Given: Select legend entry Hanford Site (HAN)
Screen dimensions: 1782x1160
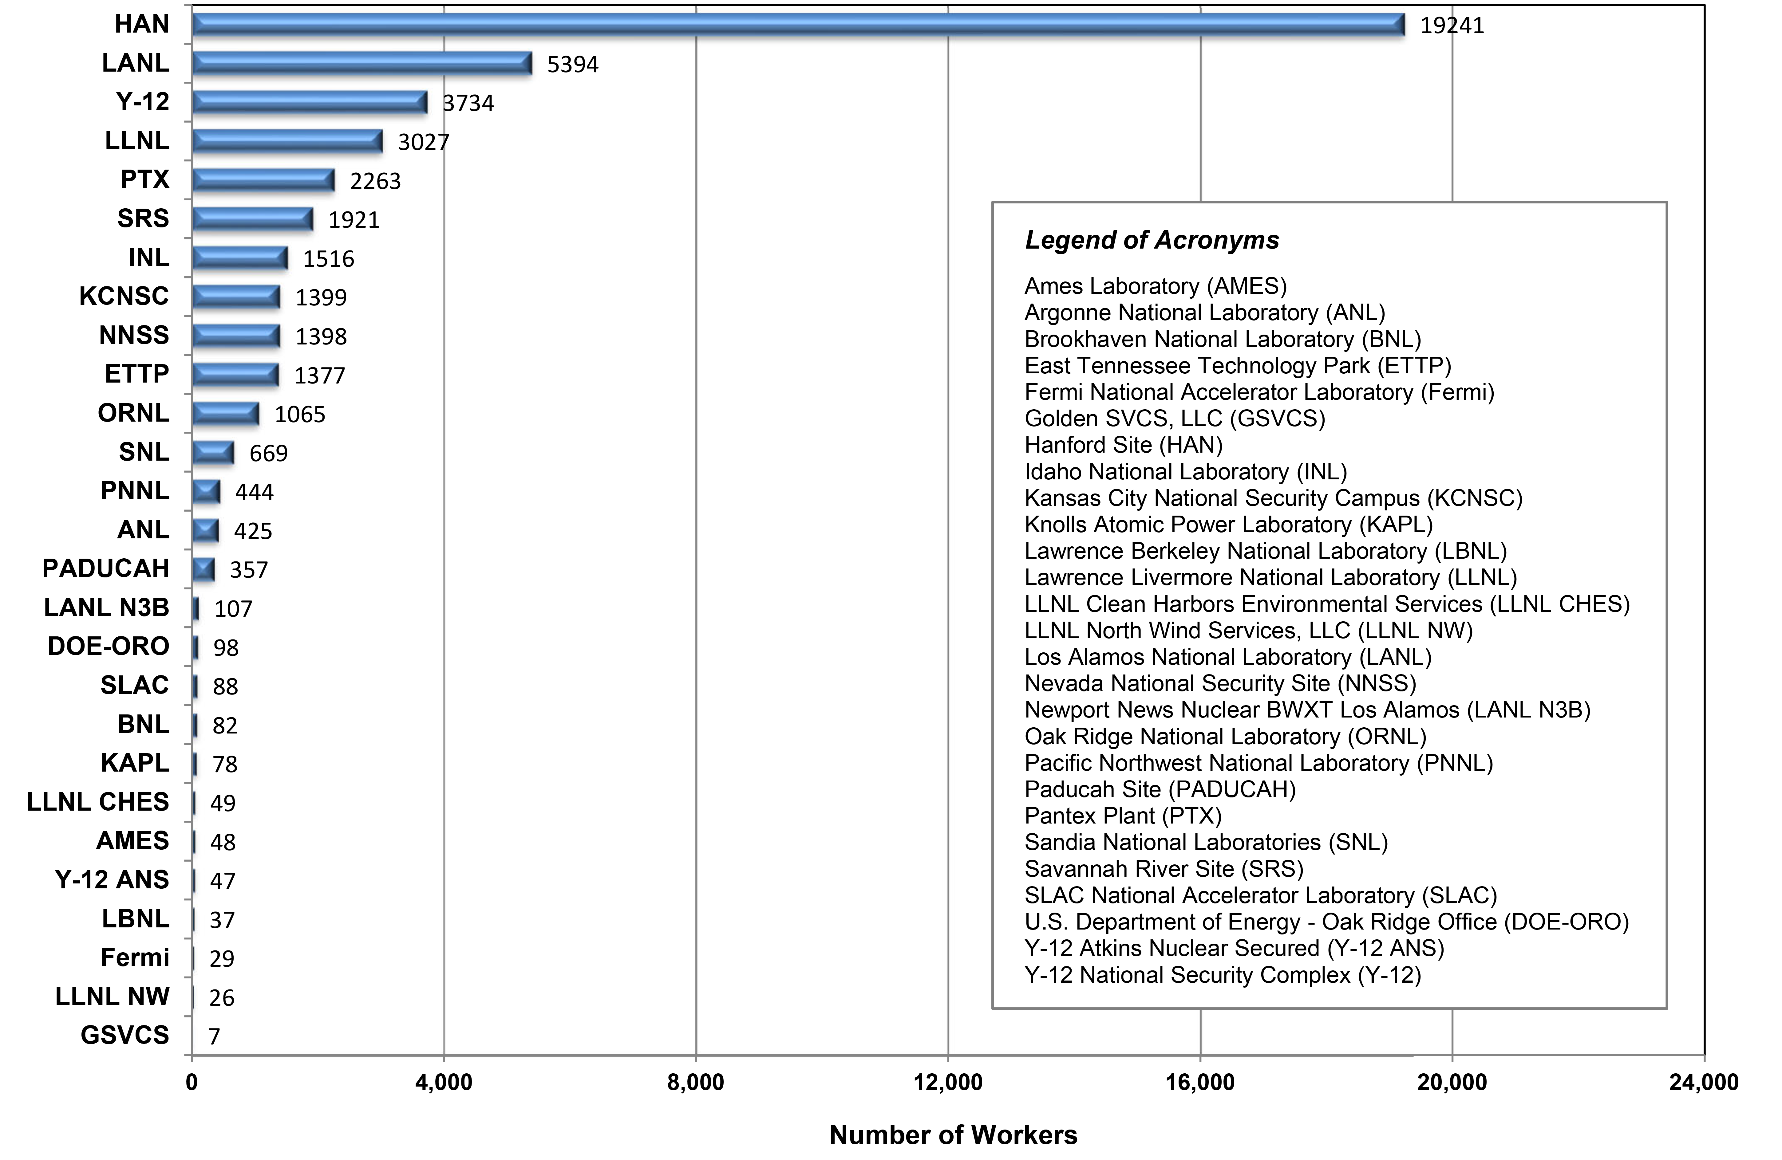Looking at the screenshot, I should (x=1124, y=445).
